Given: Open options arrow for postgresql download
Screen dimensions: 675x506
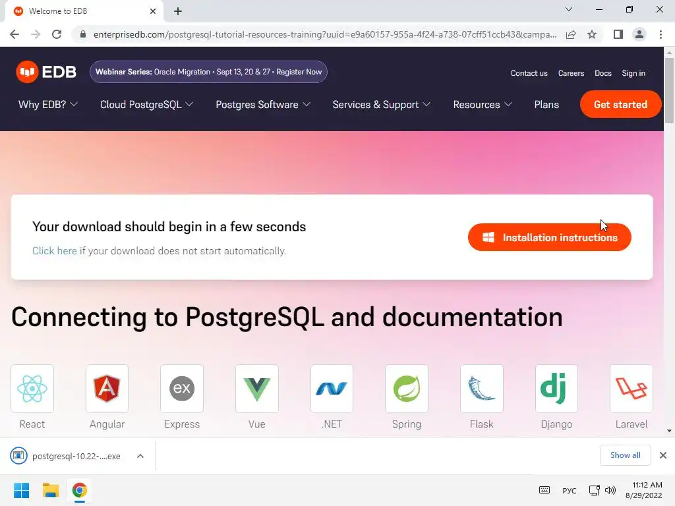Looking at the screenshot, I should pyautogui.click(x=140, y=456).
